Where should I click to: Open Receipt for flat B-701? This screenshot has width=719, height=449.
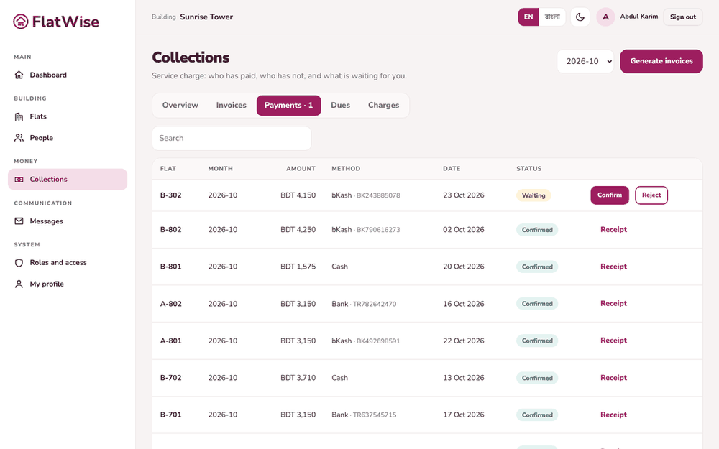coord(613,415)
